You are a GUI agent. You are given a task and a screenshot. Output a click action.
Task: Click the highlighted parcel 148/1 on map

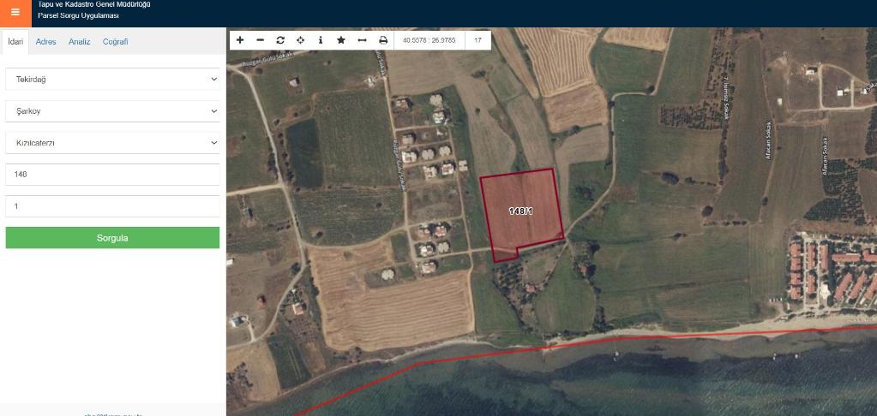coord(521,211)
